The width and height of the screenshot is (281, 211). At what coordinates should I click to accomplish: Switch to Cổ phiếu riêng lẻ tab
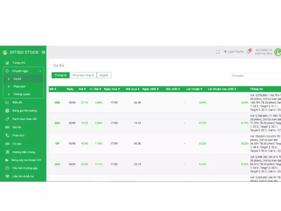[83, 75]
